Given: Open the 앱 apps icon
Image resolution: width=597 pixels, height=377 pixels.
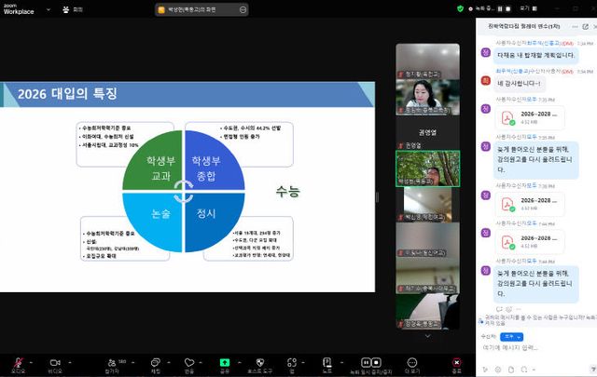Looking at the screenshot, I should [x=293, y=361].
